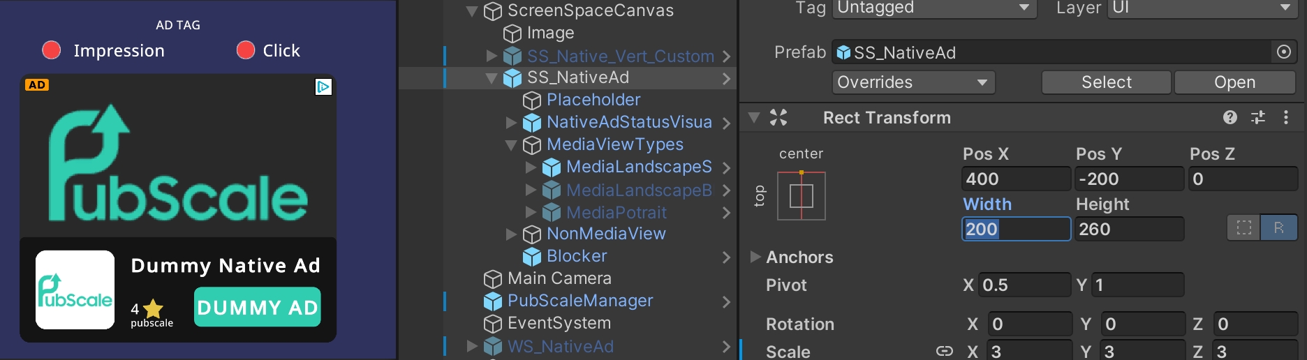Select PubScaleManager in the hierarchy

point(579,301)
